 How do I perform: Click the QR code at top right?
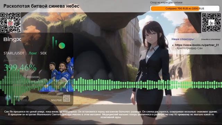(x=211, y=23)
